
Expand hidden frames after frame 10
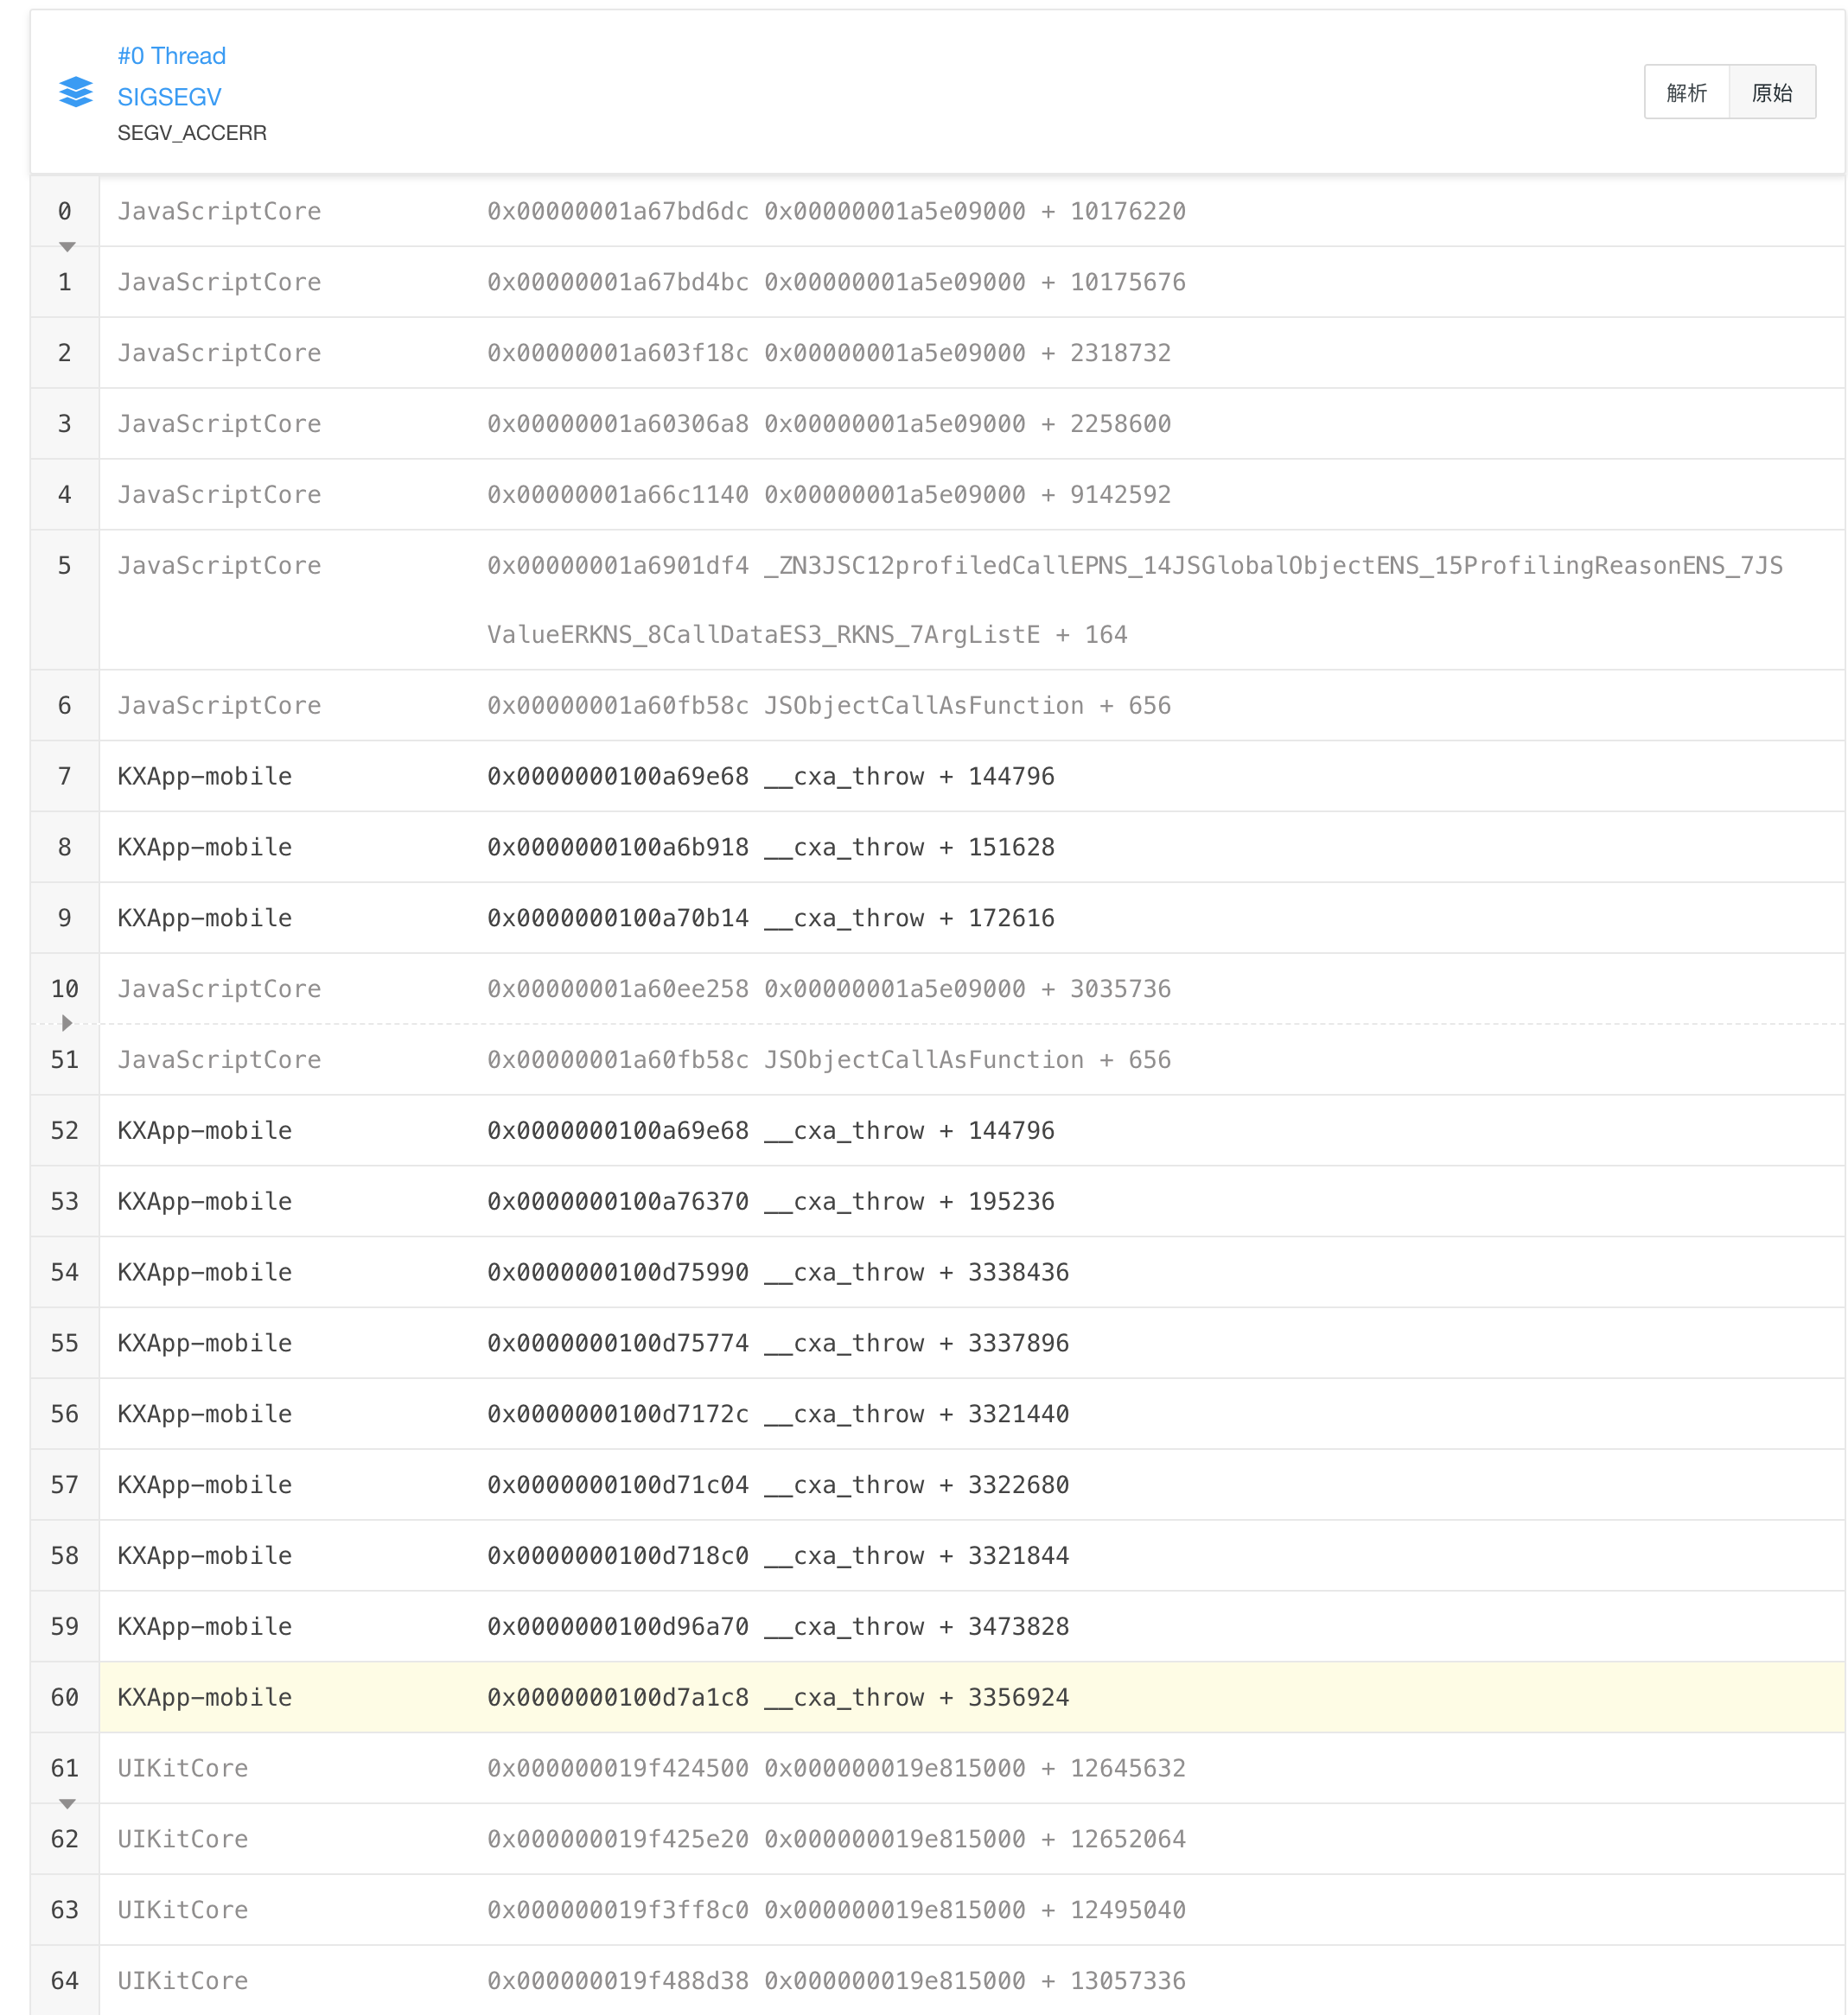pos(67,1022)
